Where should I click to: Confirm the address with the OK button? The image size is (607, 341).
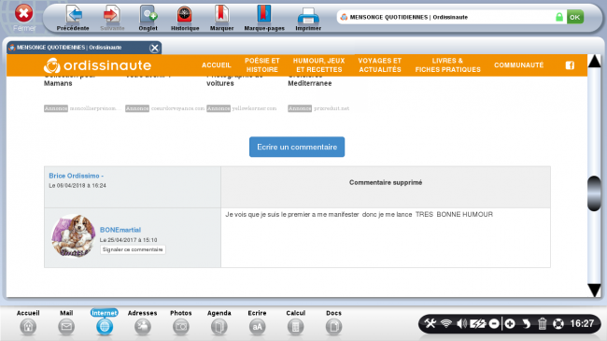(x=575, y=17)
